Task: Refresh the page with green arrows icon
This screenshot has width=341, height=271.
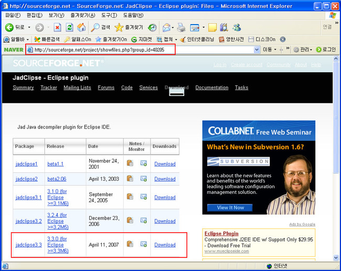Action: 69,27
